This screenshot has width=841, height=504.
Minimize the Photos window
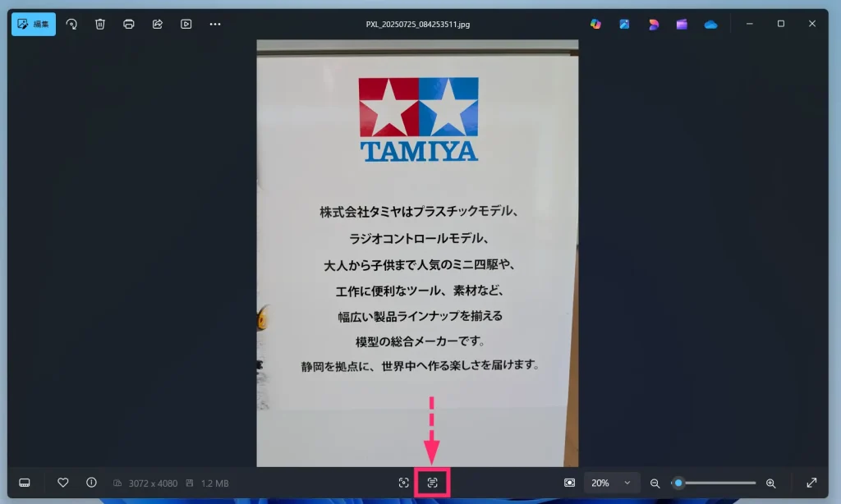tap(749, 24)
